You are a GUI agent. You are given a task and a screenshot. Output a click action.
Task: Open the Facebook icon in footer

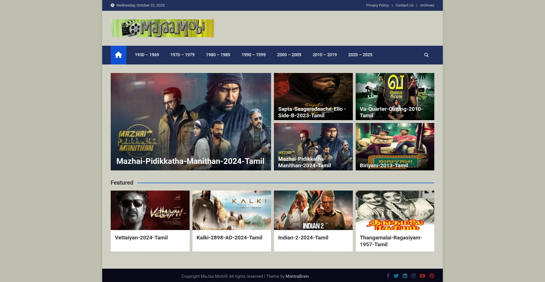(388, 276)
